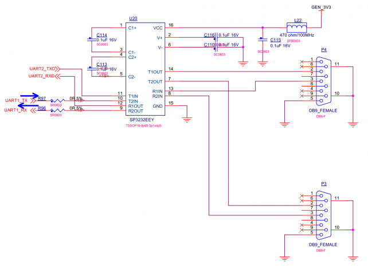Image resolution: width=368 pixels, height=272 pixels.
Task: Select the ground symbol below U20 GND pin
Action: [186, 120]
